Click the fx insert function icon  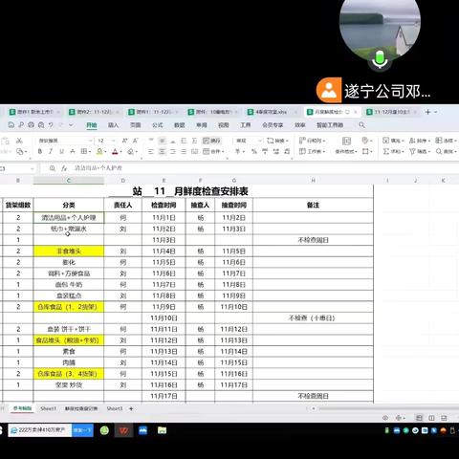point(64,168)
